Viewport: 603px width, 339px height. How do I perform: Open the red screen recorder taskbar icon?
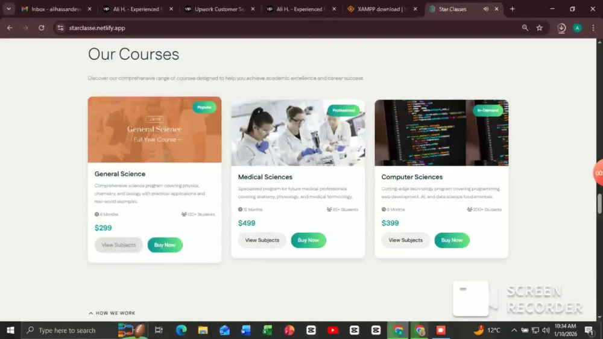coord(441,330)
